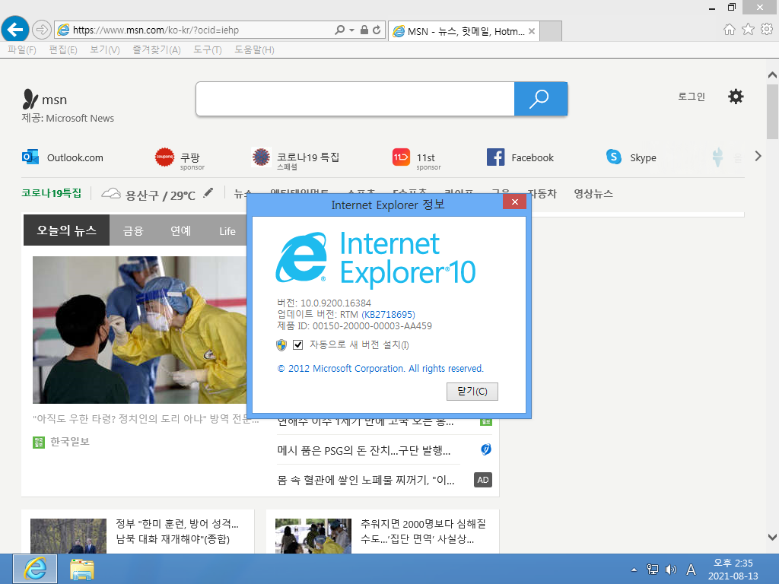The height and width of the screenshot is (584, 779).
Task: Open the 파일(F) menu
Action: point(22,49)
